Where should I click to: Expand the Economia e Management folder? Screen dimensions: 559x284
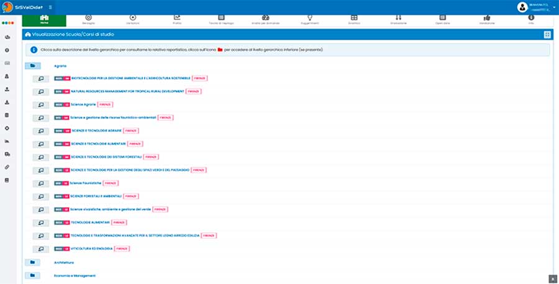coord(32,275)
